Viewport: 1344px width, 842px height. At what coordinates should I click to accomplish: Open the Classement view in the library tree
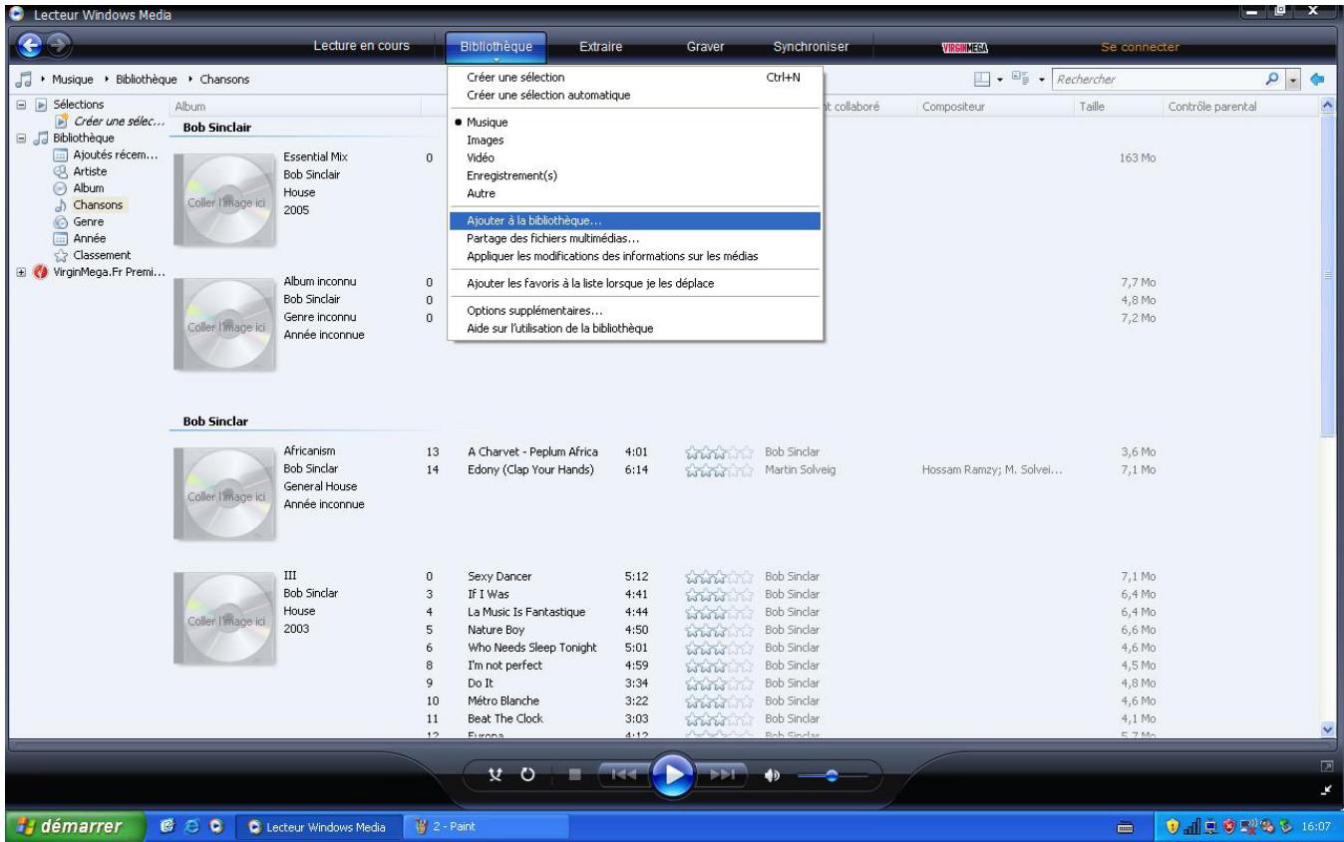coord(91,255)
